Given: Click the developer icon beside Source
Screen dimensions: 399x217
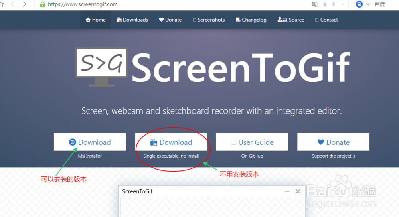Looking at the screenshot, I should [282, 19].
